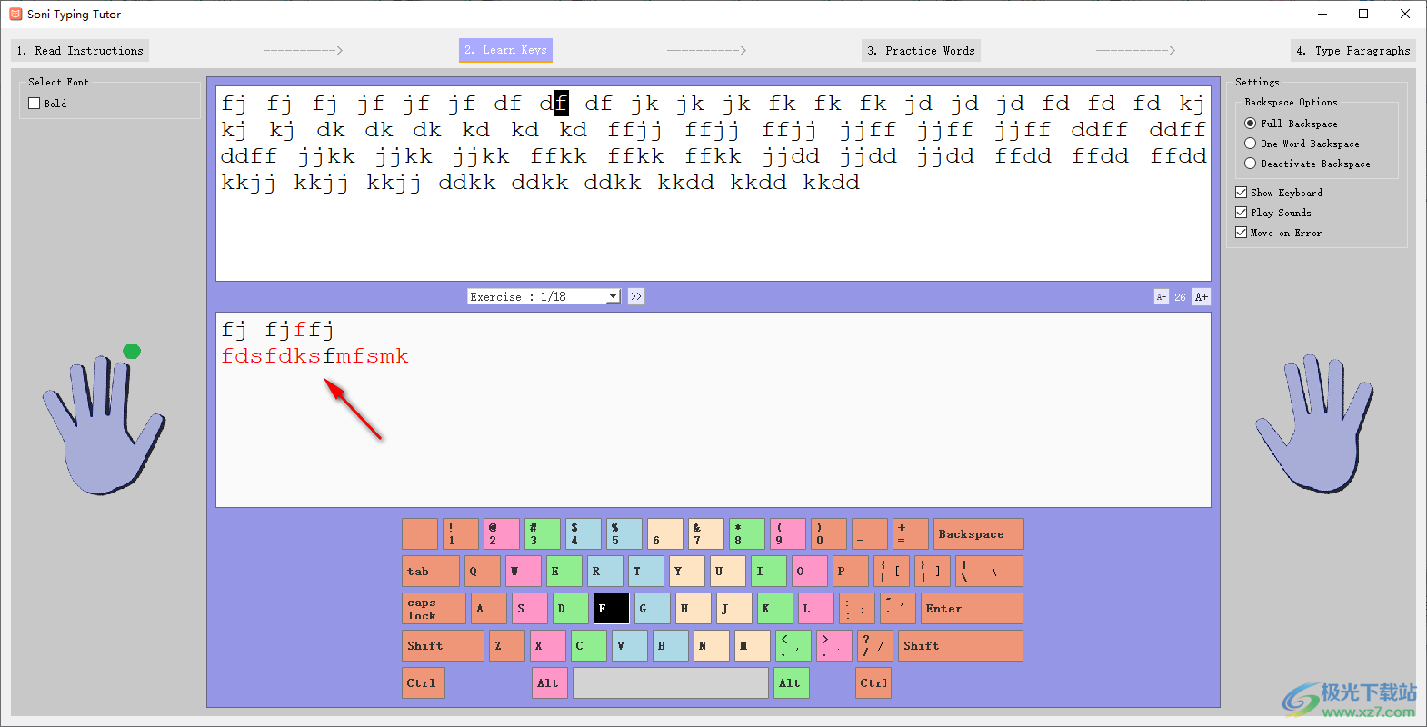The height and width of the screenshot is (727, 1427).
Task: Switch to Learn Keys tab
Action: [x=505, y=50]
